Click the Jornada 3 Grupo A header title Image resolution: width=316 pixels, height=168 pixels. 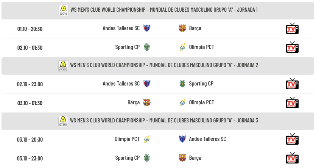[x=164, y=121]
